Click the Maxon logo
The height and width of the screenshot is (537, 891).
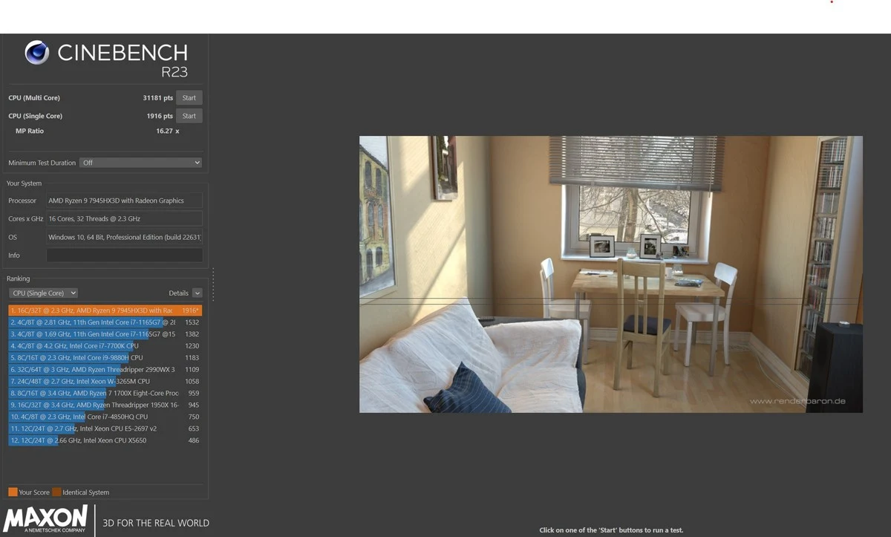click(46, 518)
